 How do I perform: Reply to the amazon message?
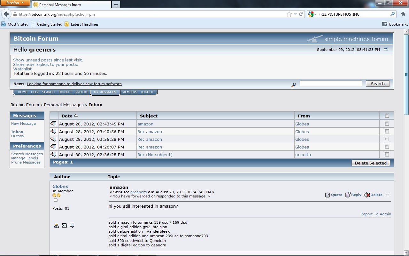[353, 195]
